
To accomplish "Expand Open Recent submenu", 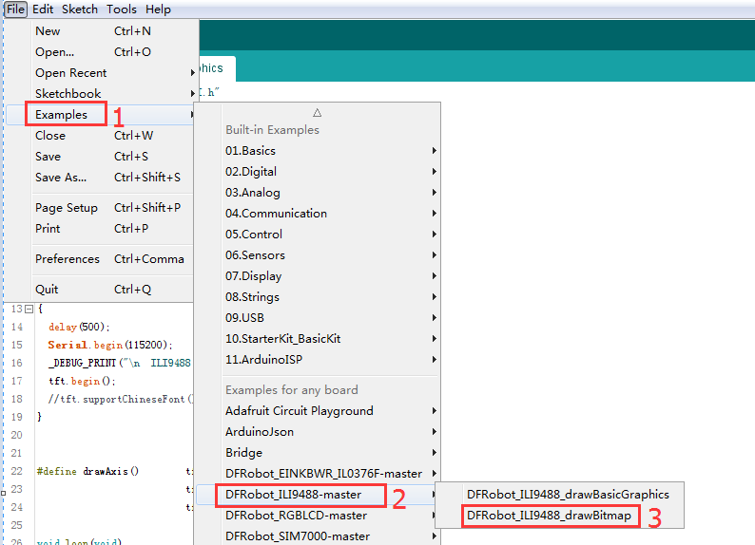I will coord(101,72).
